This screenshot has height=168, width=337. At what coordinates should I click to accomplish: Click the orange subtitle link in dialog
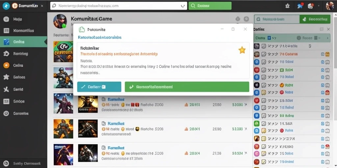[119, 54]
